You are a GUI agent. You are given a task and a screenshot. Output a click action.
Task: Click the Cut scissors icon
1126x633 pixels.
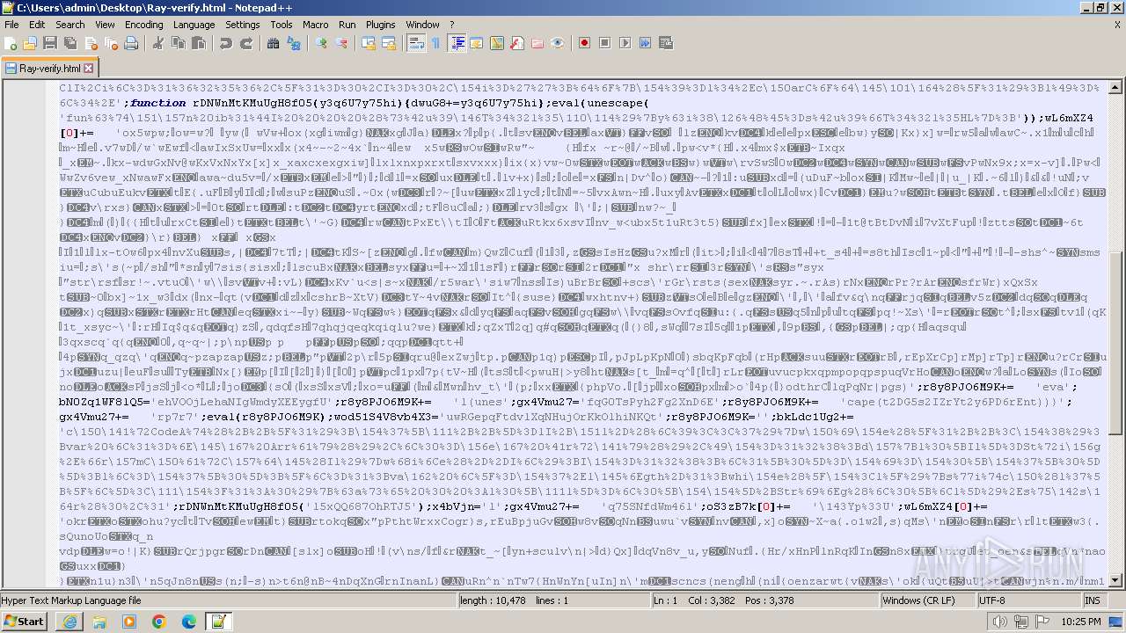157,43
